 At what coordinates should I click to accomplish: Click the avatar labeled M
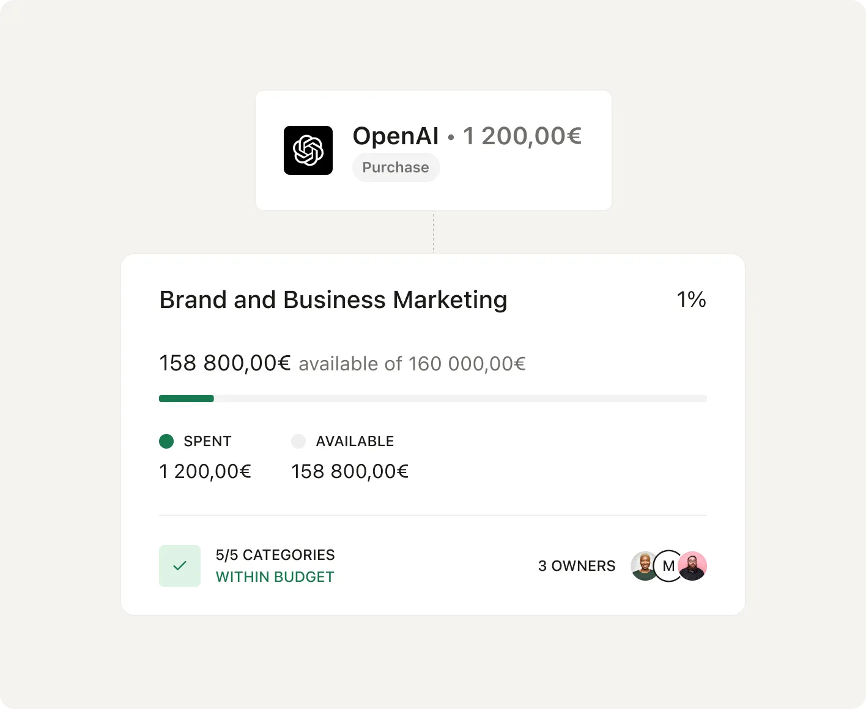pyautogui.click(x=668, y=566)
